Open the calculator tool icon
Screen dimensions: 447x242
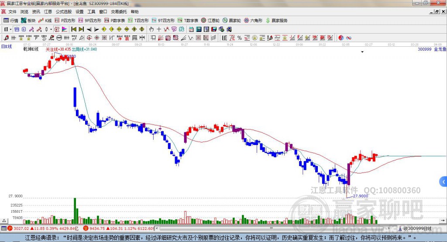point(199,29)
